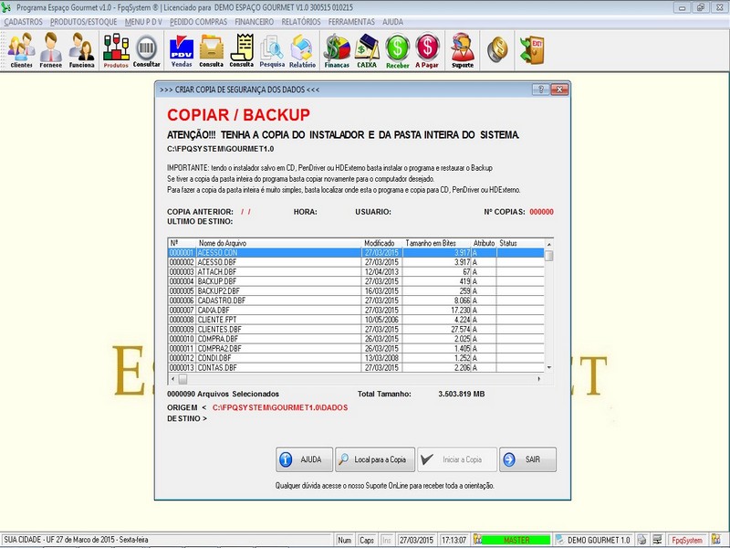Screen dimensions: 730x548
Task: Select the ACESSO.DBF row
Action: 356,262
